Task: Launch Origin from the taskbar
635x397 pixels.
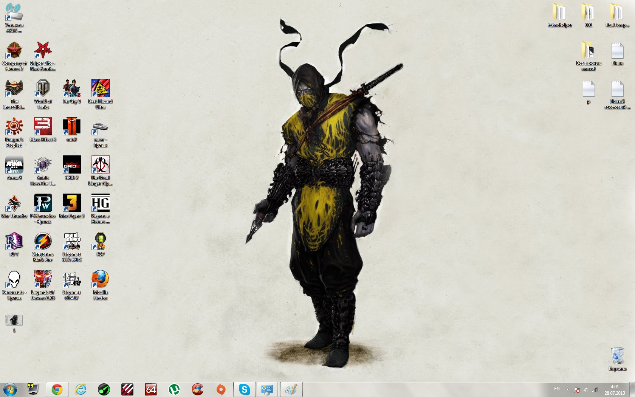Action: pyautogui.click(x=221, y=389)
